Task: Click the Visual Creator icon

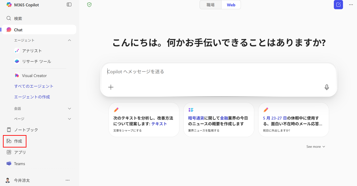Action: pyautogui.click(x=17, y=75)
